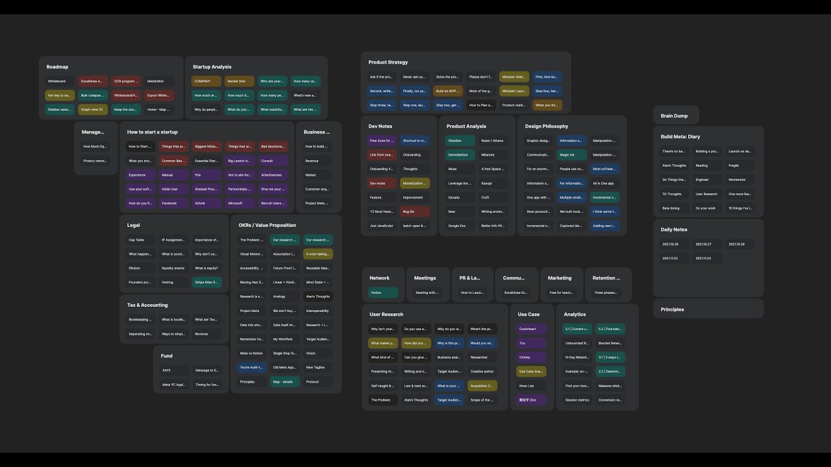Select the 'Principles' group header
This screenshot has height=467, width=831.
[672, 309]
